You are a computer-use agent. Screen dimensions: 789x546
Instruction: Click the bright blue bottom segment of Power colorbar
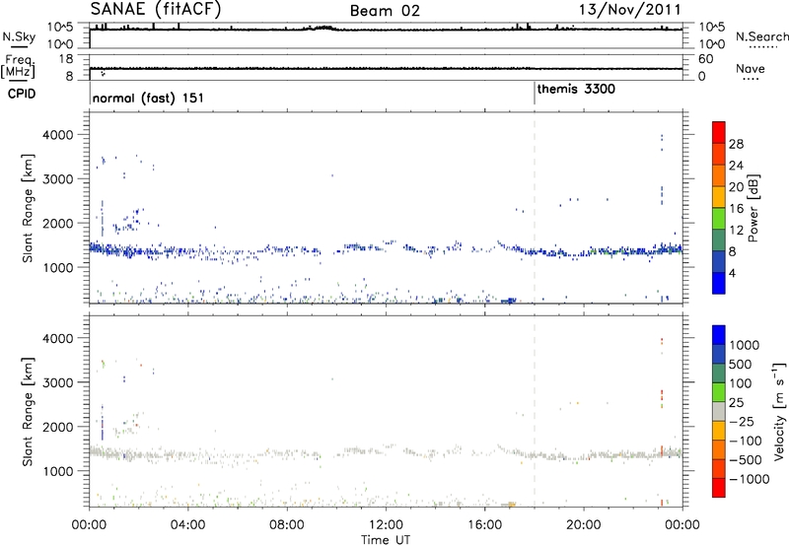point(719,283)
